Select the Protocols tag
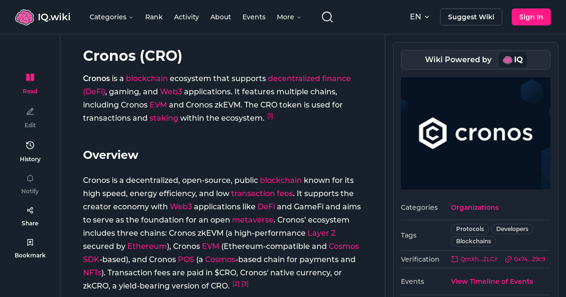This screenshot has width=566, height=297. [x=469, y=229]
